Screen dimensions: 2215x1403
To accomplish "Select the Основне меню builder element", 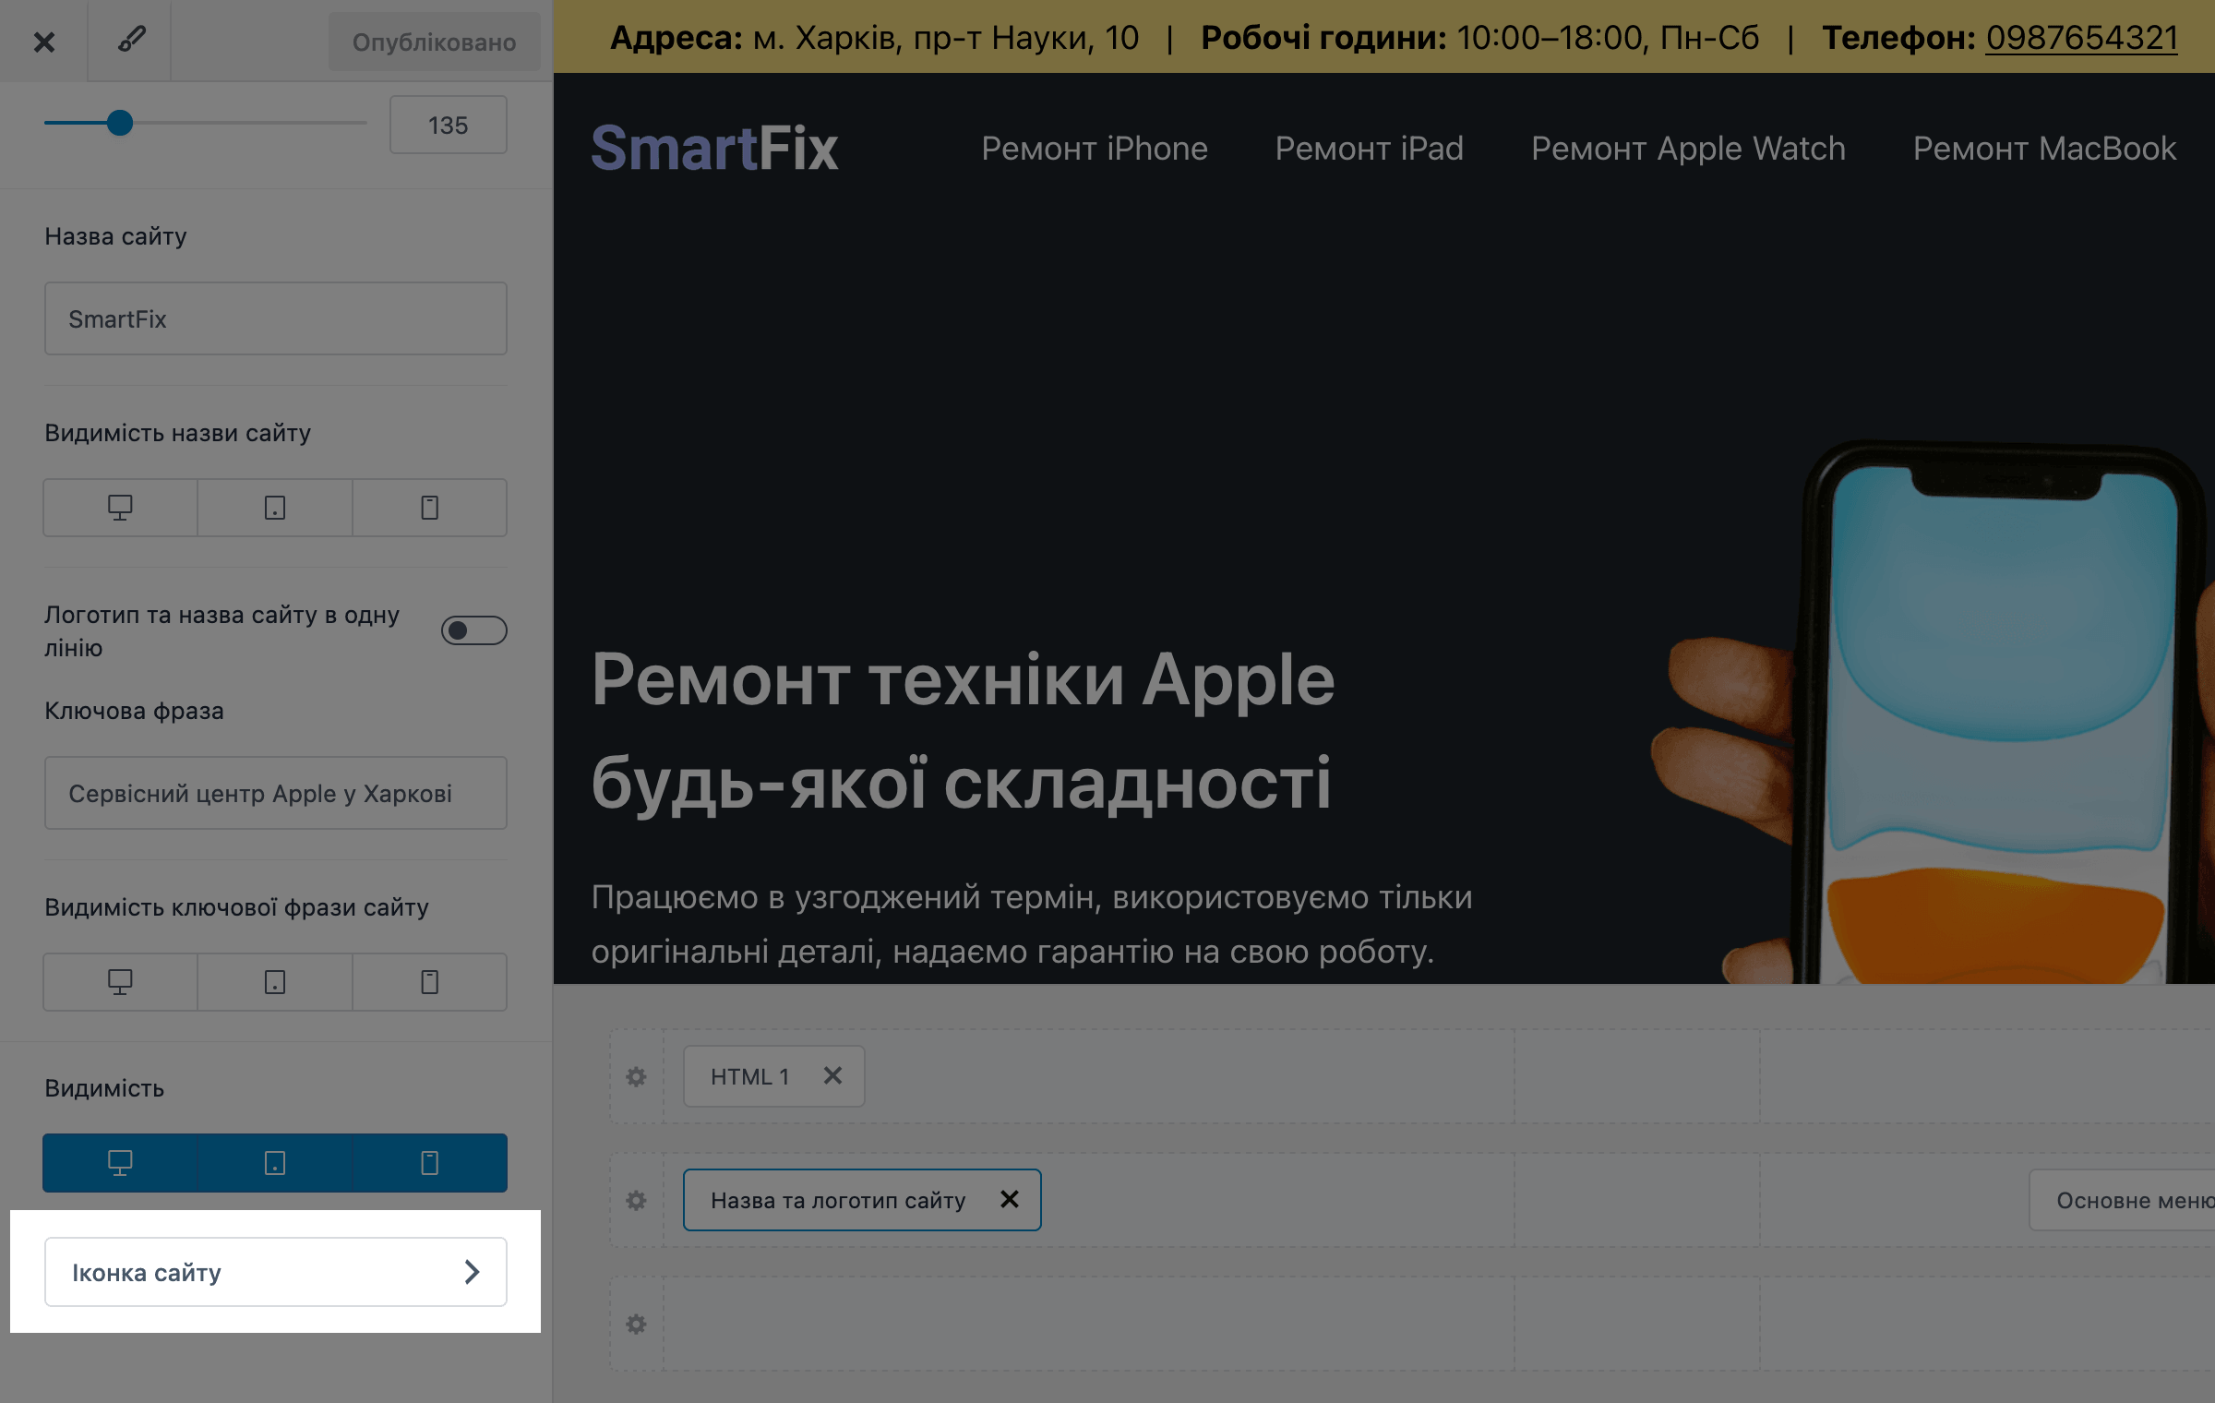I will (2123, 1200).
